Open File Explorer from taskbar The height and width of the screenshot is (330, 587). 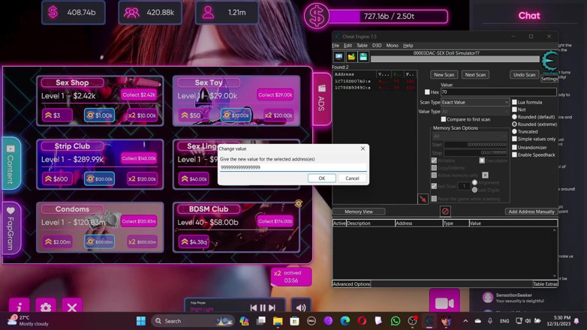pyautogui.click(x=278, y=321)
